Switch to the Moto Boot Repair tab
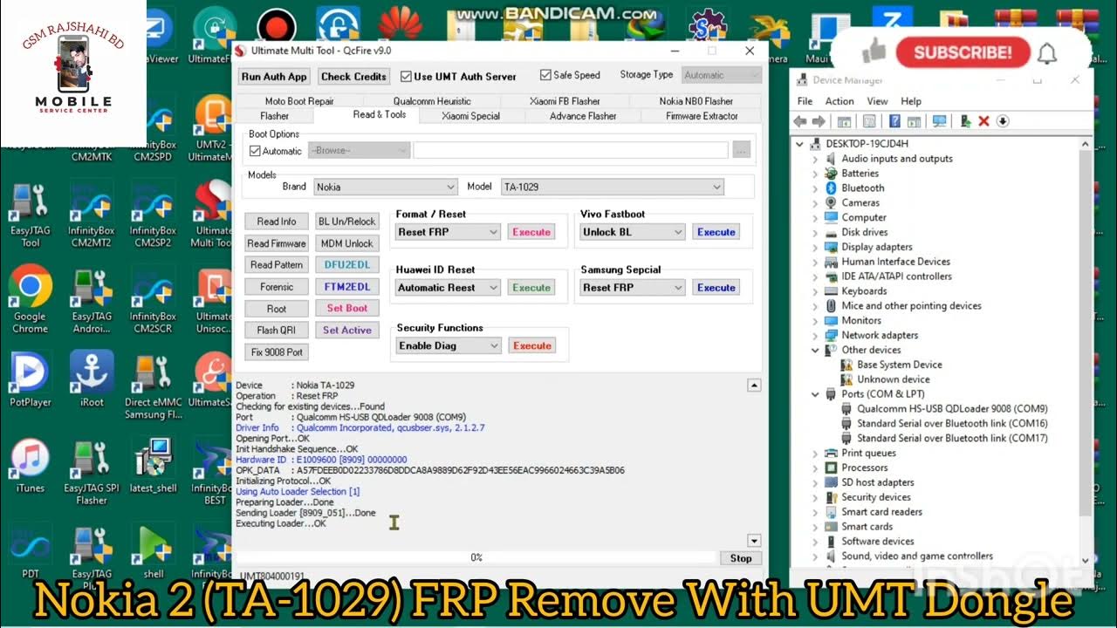1117x628 pixels. (x=299, y=101)
